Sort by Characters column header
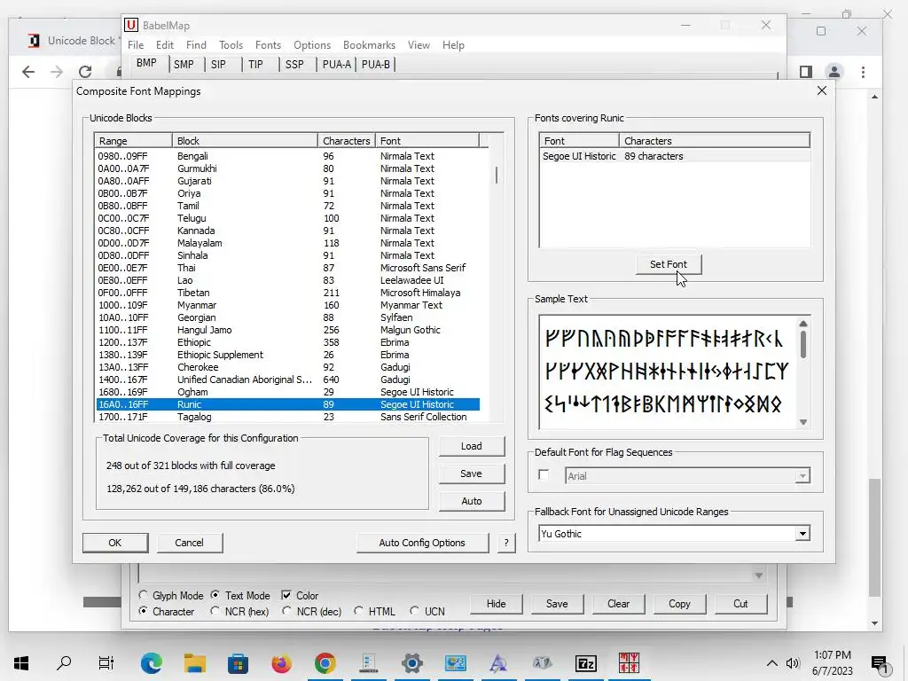908x681 pixels. tap(347, 141)
